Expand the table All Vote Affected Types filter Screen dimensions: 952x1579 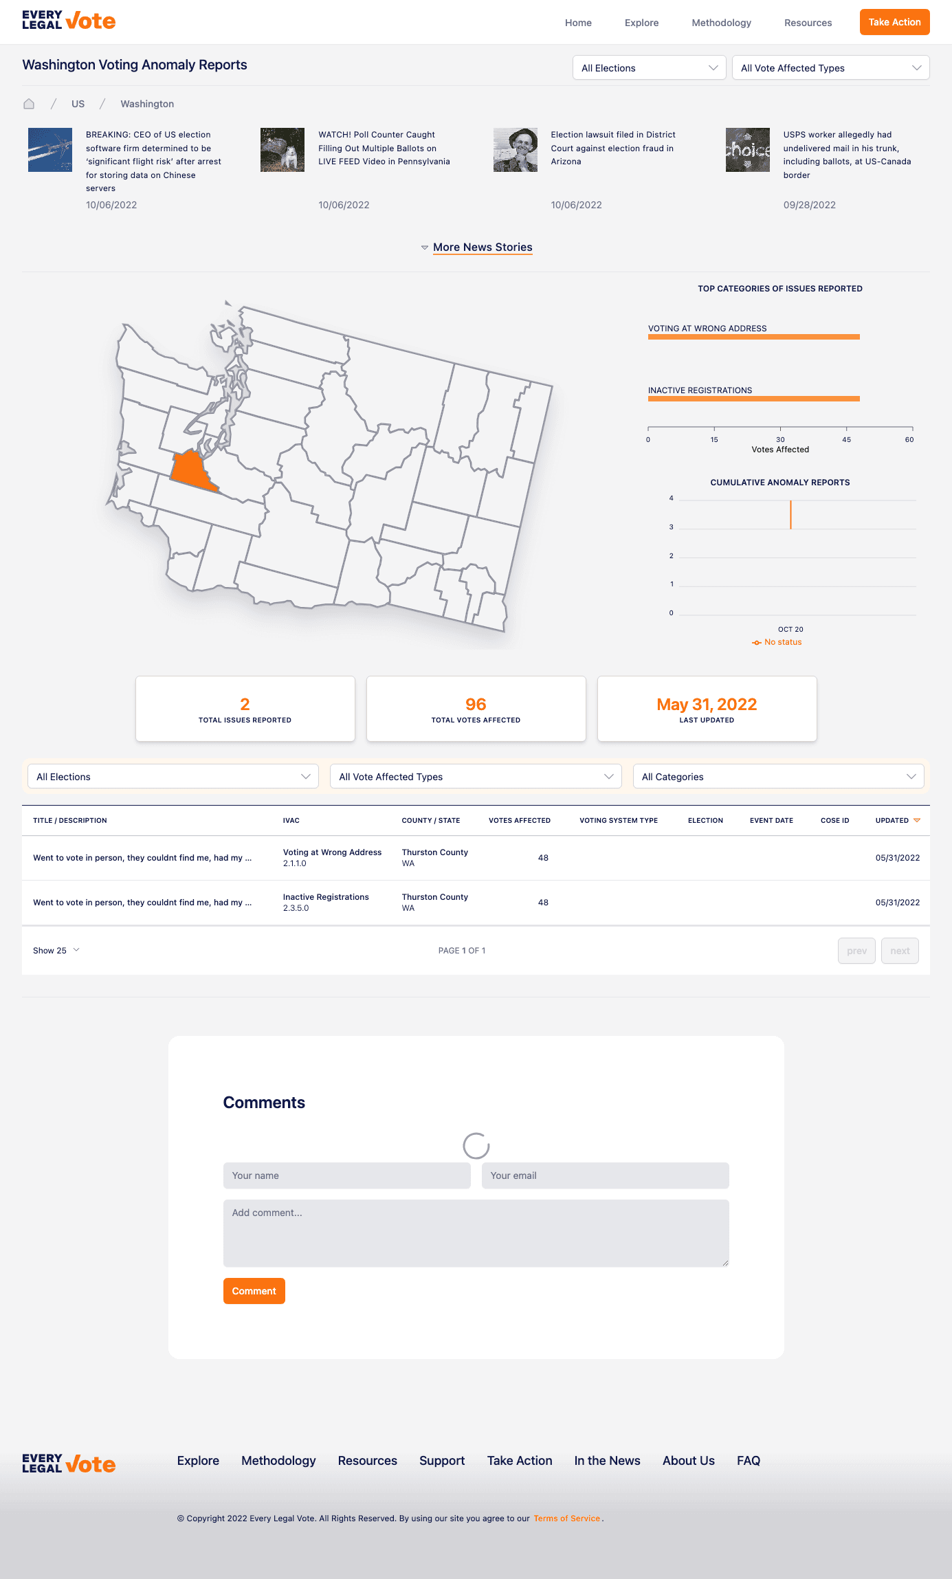pyautogui.click(x=476, y=776)
